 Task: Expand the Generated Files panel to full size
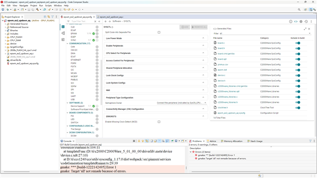point(305,29)
